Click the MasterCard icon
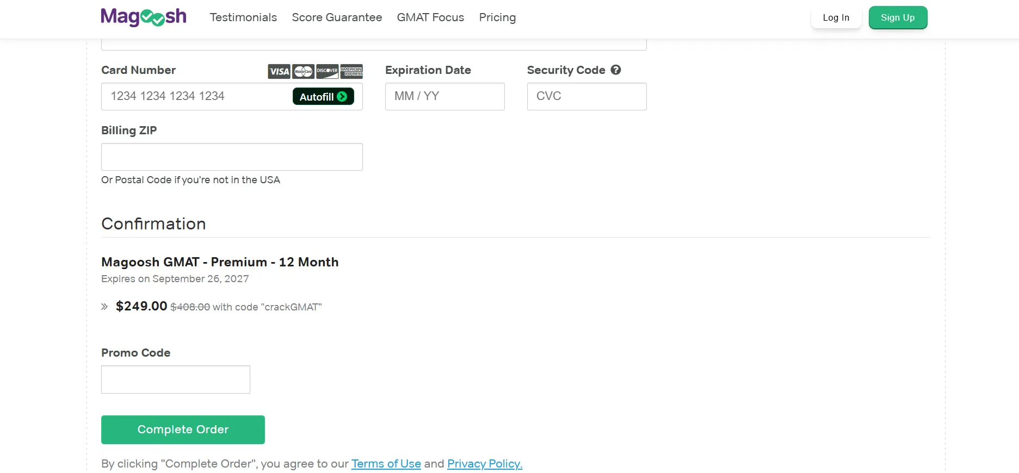The width and height of the screenshot is (1019, 473). pos(303,71)
